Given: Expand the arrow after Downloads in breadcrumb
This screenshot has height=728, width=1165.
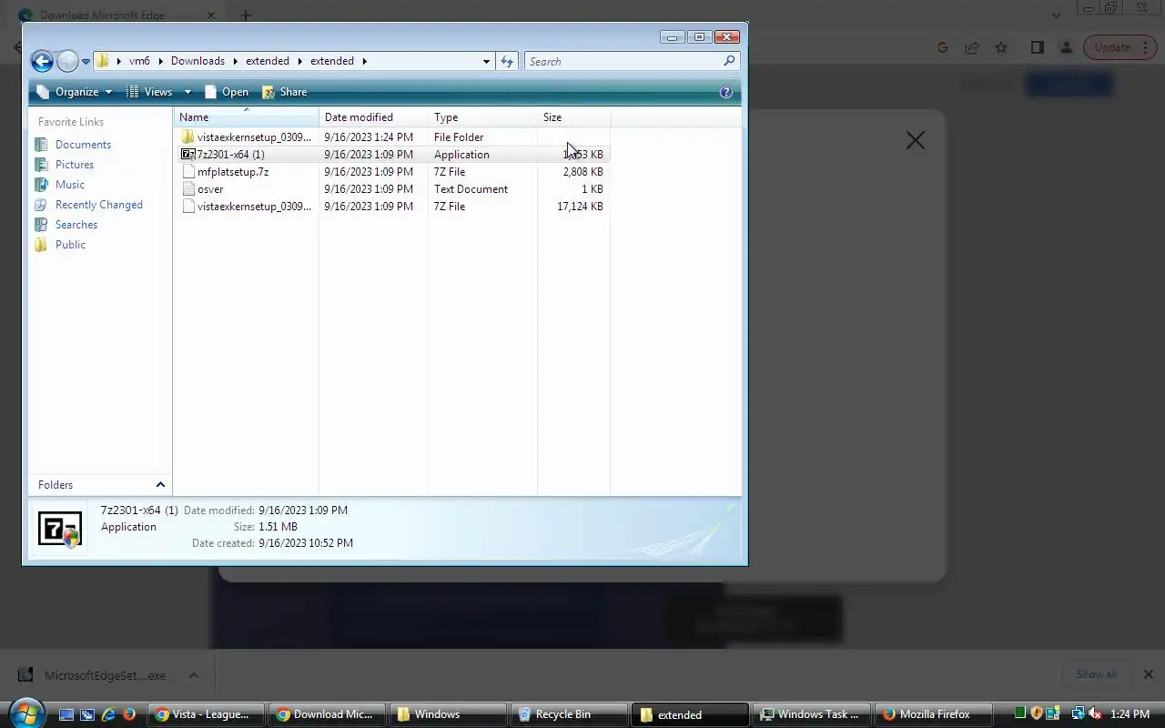Looking at the screenshot, I should tap(235, 61).
